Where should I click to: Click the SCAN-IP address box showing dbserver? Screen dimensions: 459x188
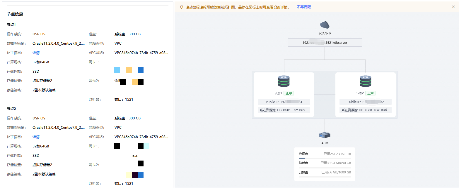pos(325,42)
